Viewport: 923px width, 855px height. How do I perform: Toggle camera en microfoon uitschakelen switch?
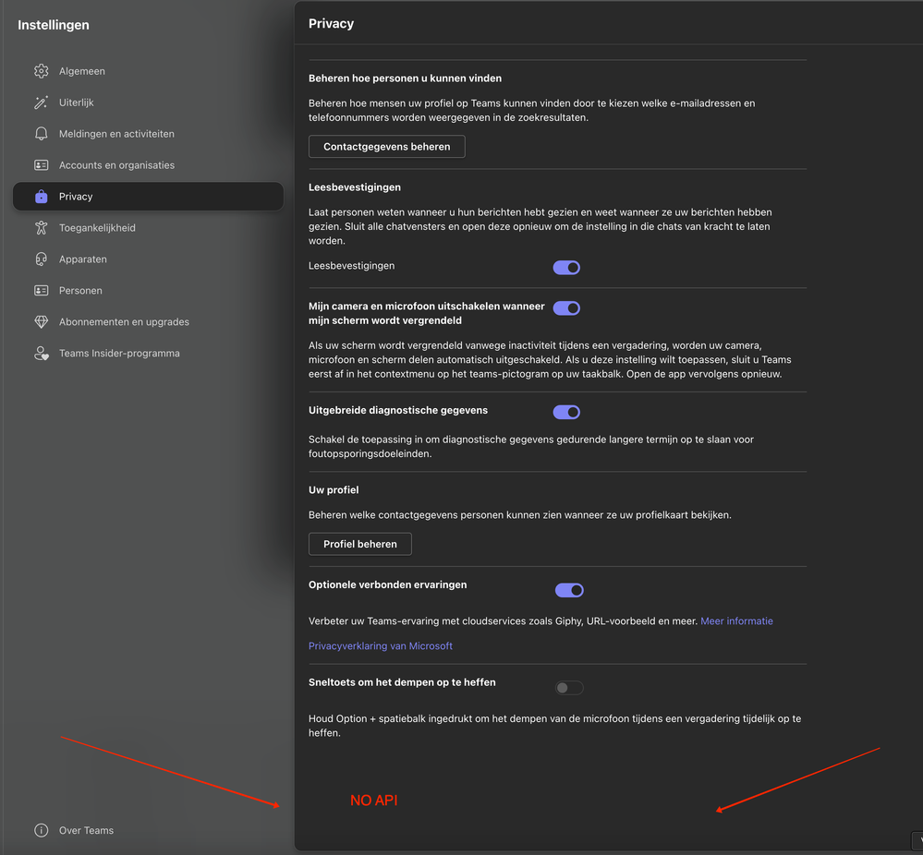pyautogui.click(x=566, y=308)
